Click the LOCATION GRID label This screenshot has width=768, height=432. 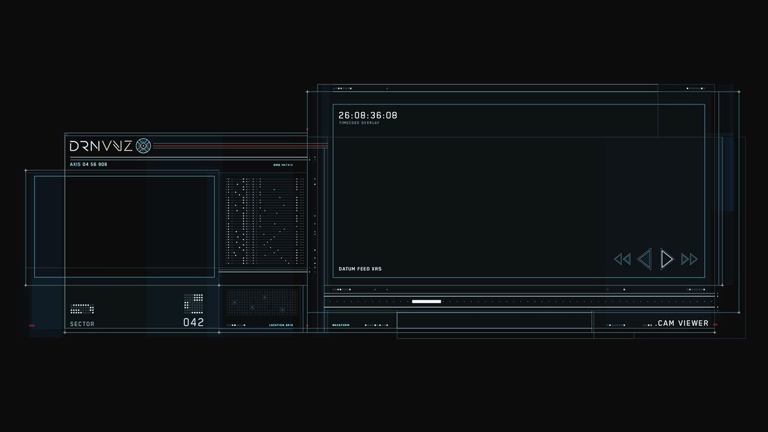click(x=281, y=325)
